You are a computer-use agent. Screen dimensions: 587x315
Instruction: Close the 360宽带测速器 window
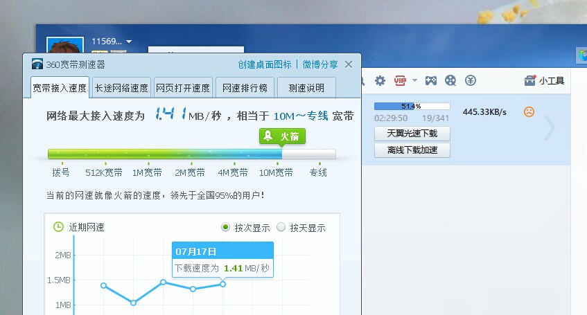(x=349, y=64)
